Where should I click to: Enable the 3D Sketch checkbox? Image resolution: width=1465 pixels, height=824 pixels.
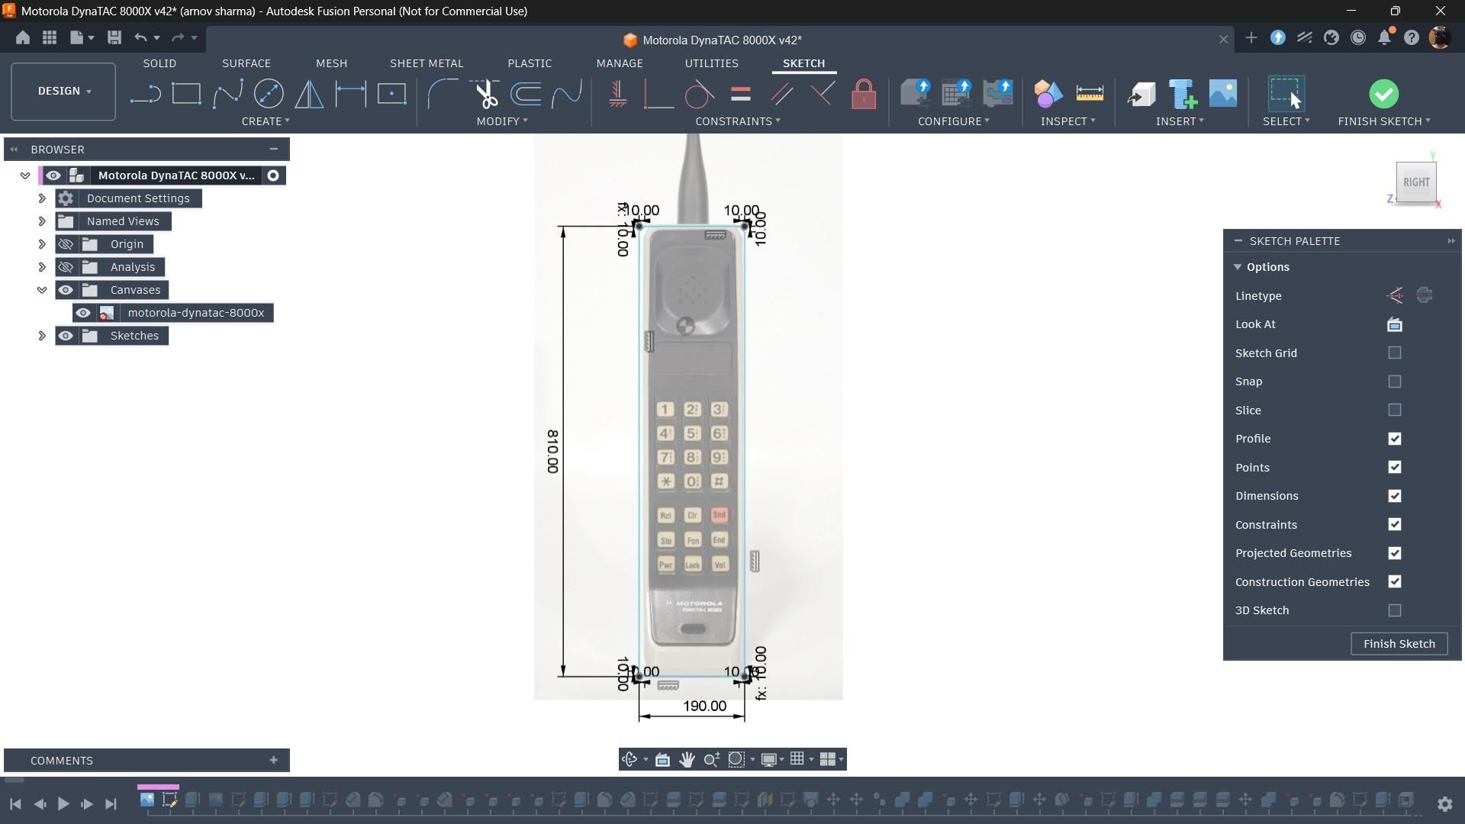[x=1395, y=610]
